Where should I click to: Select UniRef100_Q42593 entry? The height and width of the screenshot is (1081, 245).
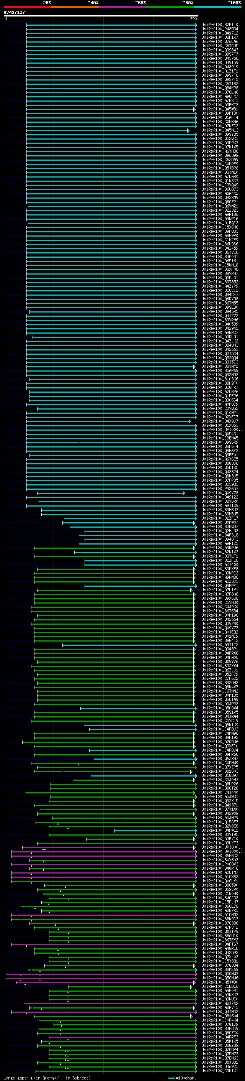click(219, 953)
